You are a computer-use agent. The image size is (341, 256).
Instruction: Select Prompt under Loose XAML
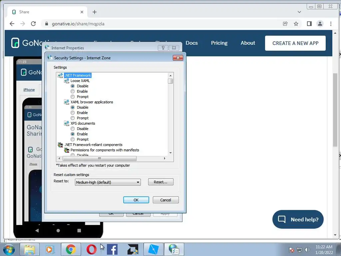(x=73, y=97)
